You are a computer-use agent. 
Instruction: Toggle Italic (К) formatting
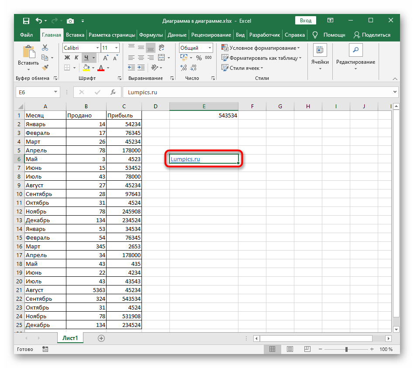[x=76, y=58]
